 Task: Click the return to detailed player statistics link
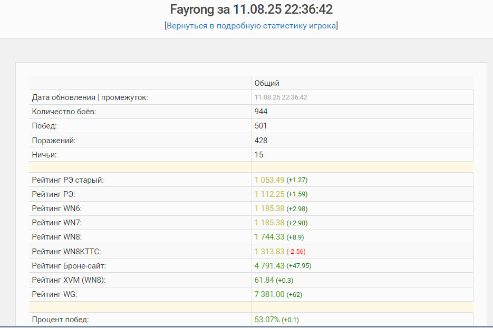pos(251,26)
